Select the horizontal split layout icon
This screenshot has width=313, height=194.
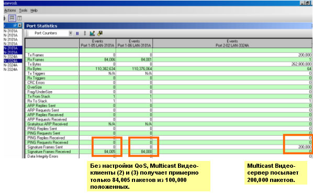point(12,18)
